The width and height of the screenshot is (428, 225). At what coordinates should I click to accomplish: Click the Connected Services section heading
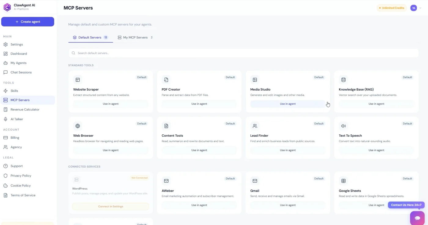[x=84, y=167]
